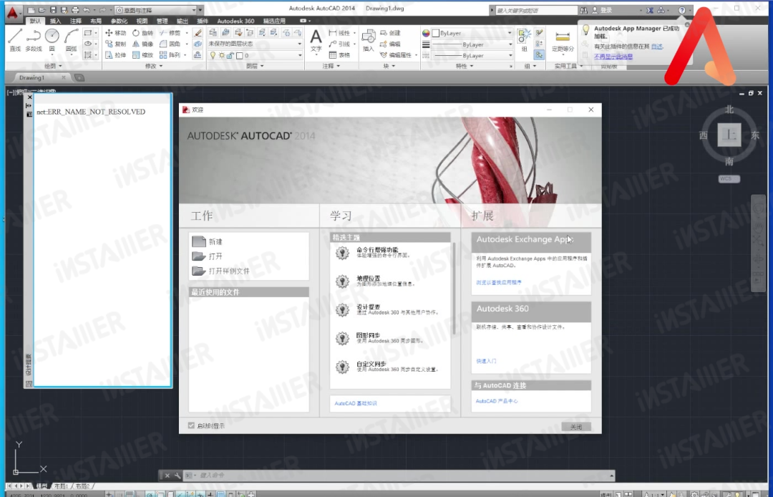Click the layer 0 color swatch

239,56
